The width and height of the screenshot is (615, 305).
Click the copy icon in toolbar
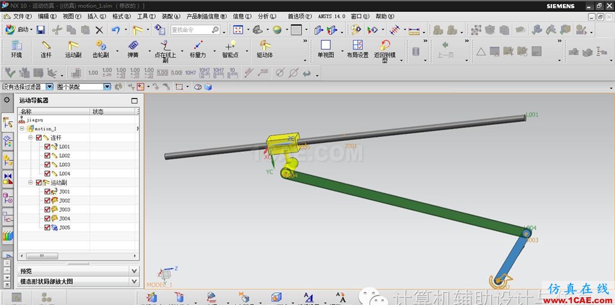click(x=71, y=30)
